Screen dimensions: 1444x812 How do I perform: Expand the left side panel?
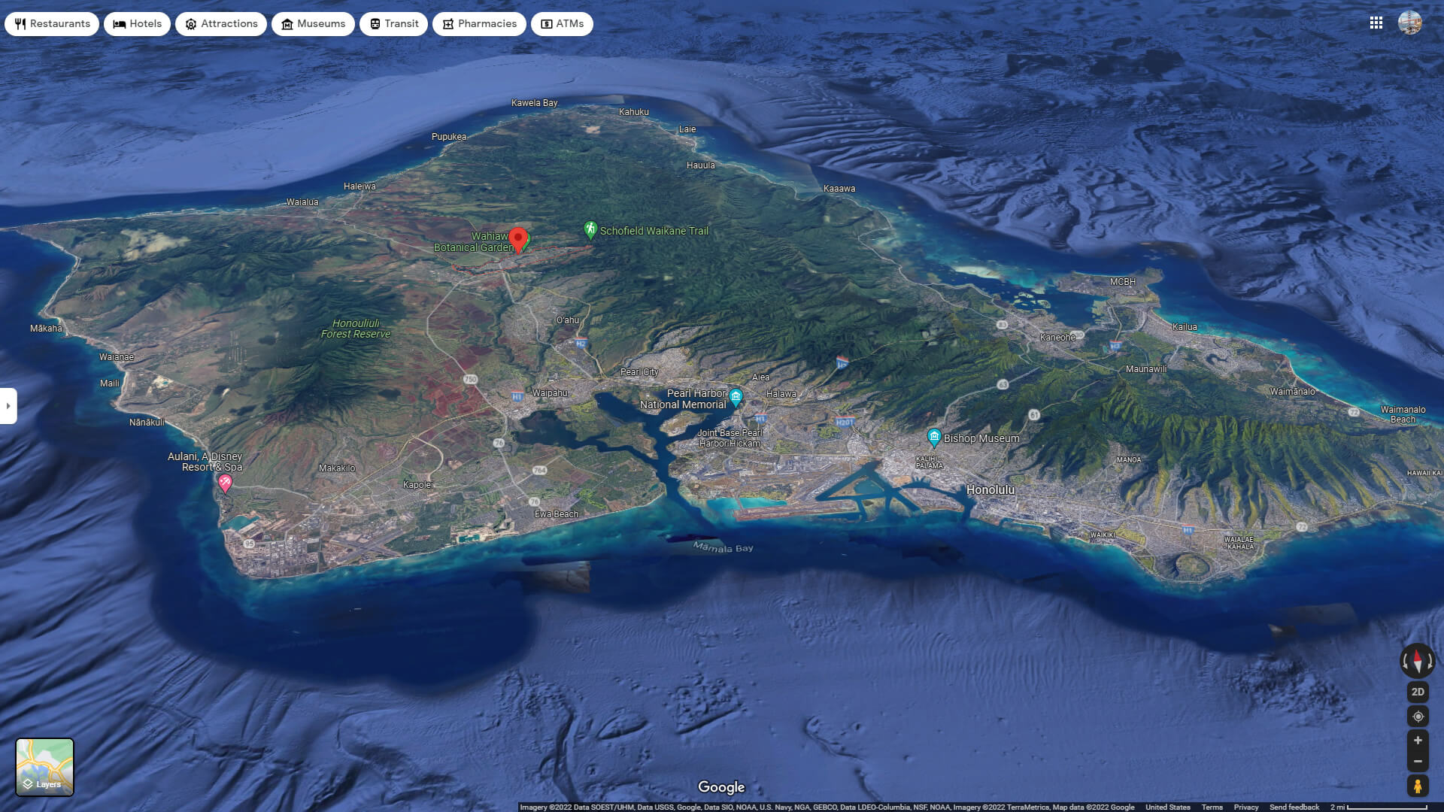tap(8, 406)
